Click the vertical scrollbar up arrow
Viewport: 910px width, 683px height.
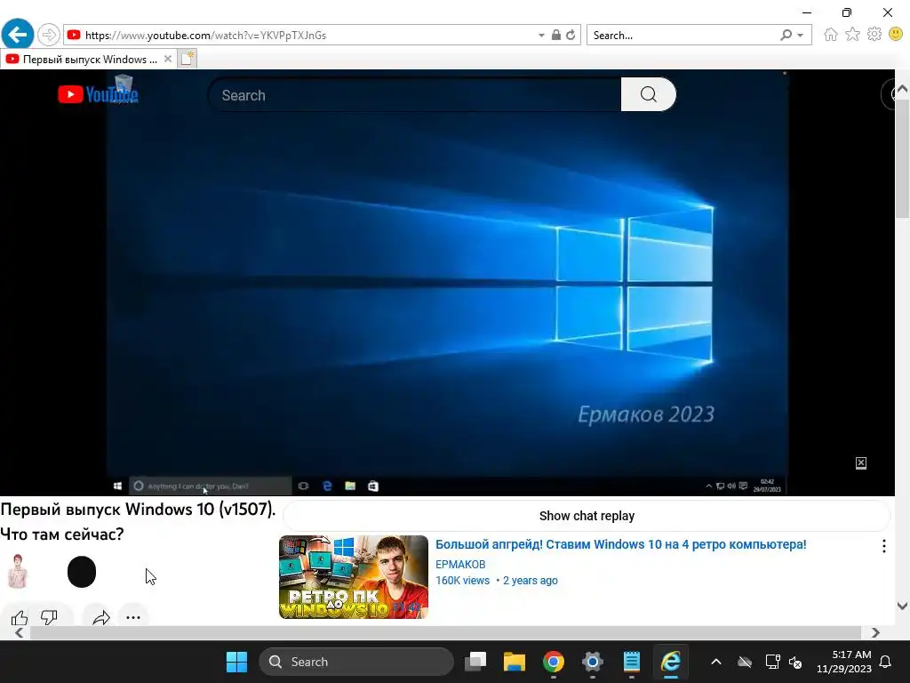point(903,89)
